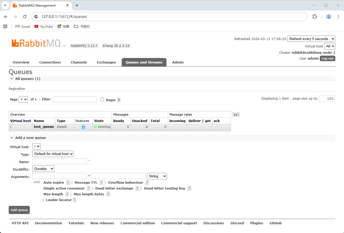Open a new browser tab with plus
The image size is (344, 233).
tap(77, 5)
